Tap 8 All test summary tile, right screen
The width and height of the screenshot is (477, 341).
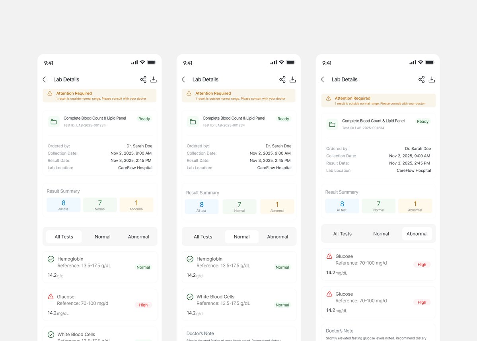[x=342, y=206]
